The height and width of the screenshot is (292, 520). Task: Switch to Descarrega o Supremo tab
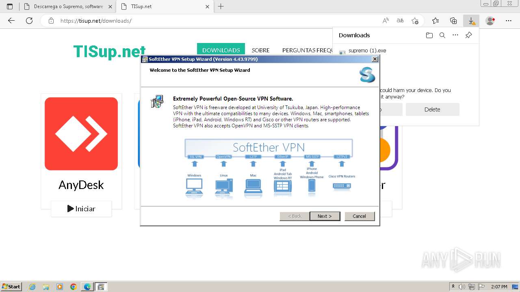tap(67, 6)
